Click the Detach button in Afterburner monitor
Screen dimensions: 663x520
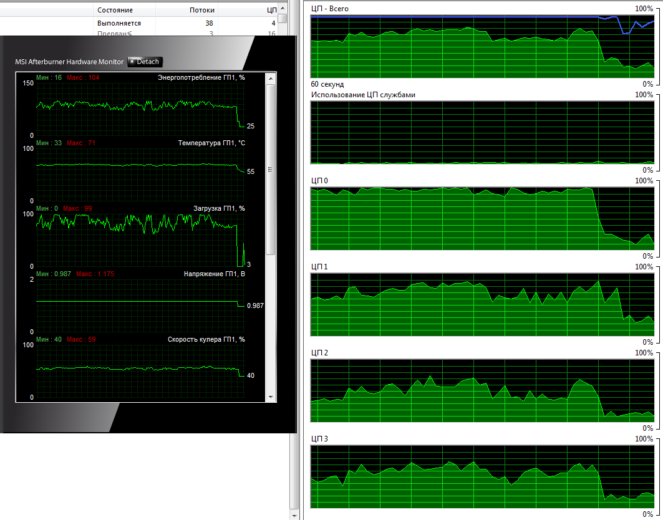click(x=145, y=62)
